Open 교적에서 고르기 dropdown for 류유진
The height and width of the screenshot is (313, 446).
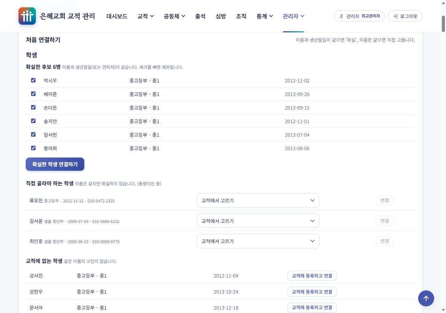(x=258, y=200)
